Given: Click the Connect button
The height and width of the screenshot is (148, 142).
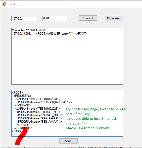Looking at the screenshot, I should point(88,18).
